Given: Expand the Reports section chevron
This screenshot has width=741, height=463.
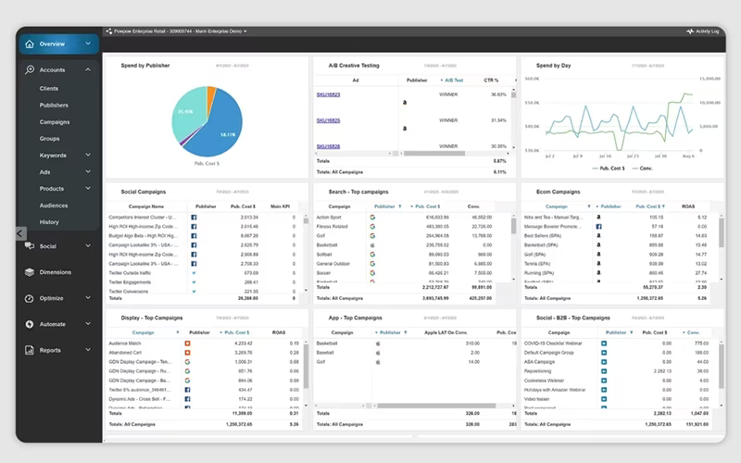Looking at the screenshot, I should tap(88, 350).
